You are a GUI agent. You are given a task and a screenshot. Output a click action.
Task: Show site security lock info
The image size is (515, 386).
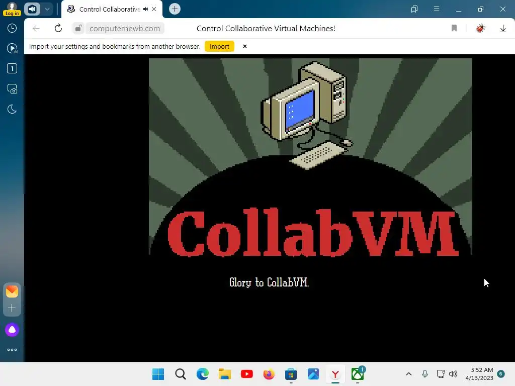pyautogui.click(x=78, y=28)
